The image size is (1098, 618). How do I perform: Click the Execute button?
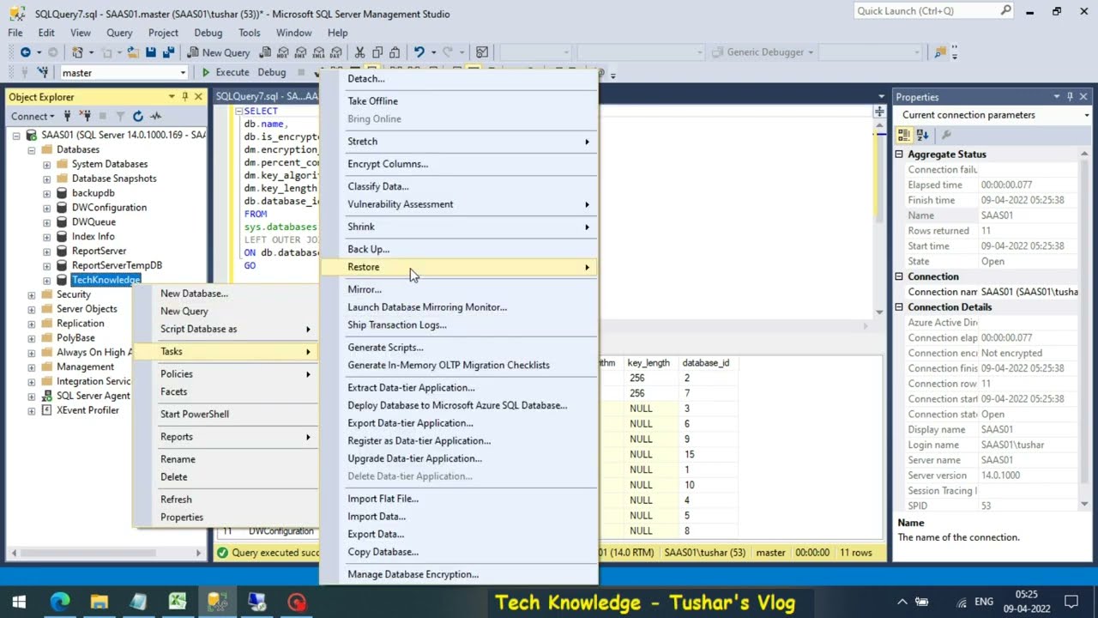(225, 73)
